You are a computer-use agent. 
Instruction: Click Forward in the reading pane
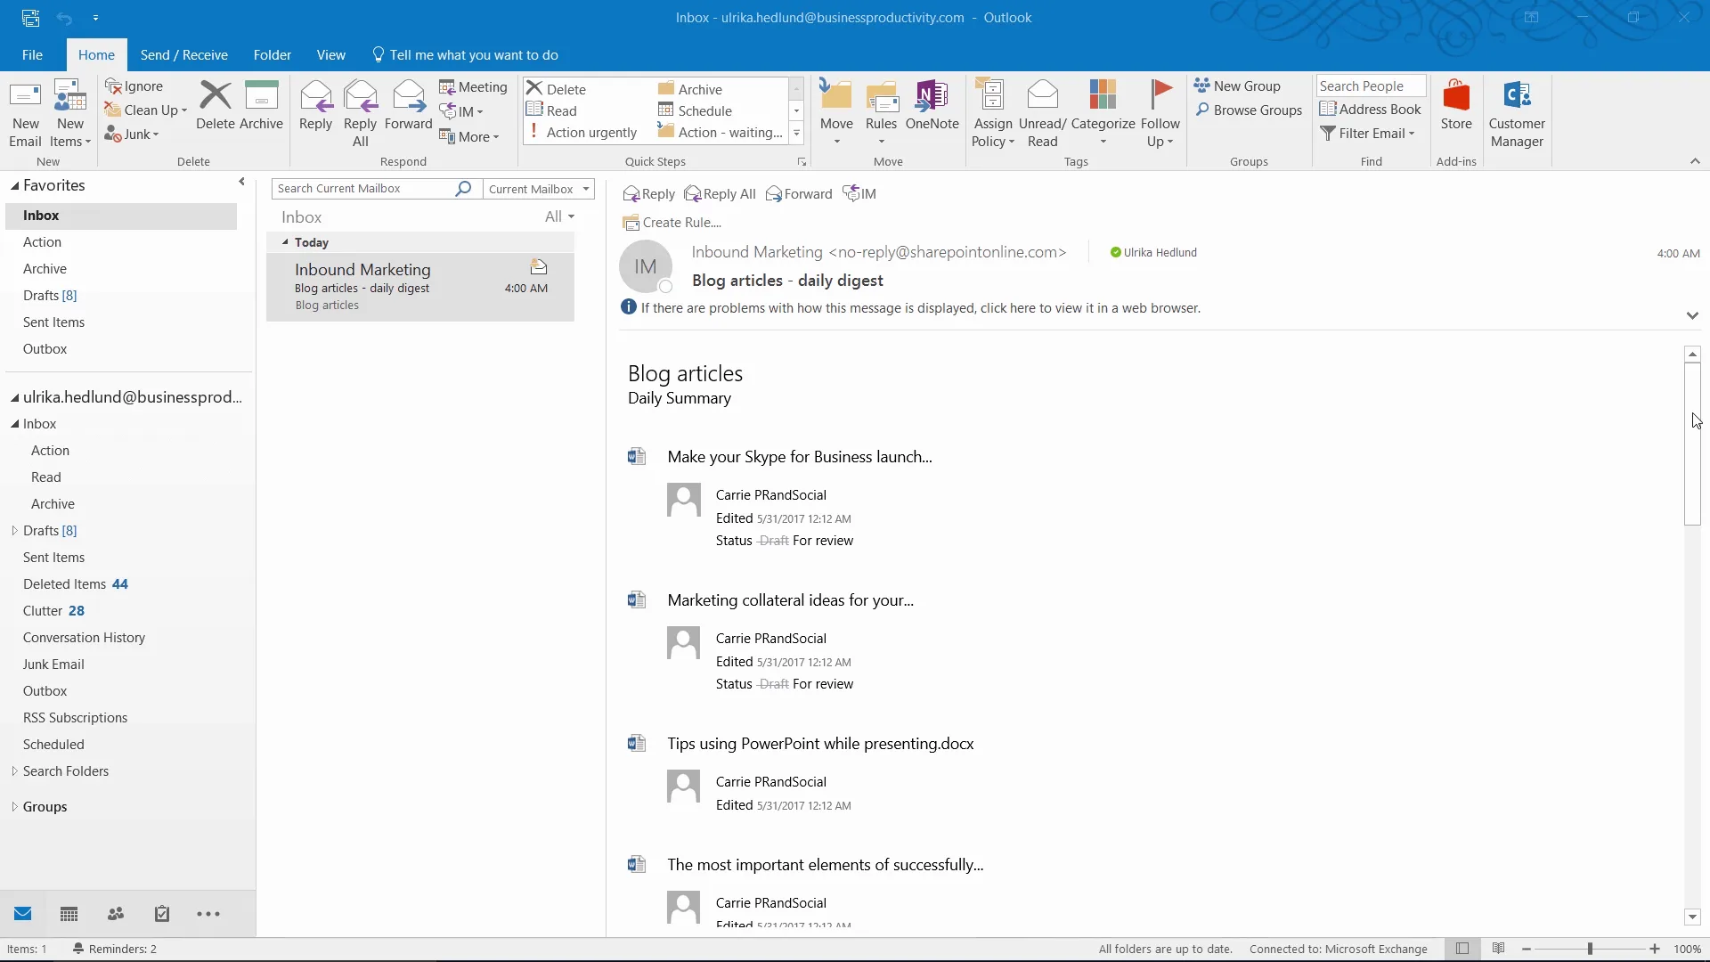coord(799,194)
